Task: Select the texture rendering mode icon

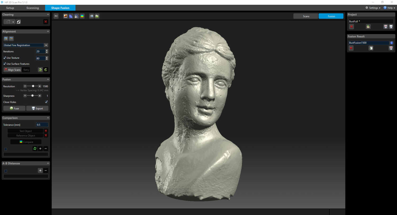Action: pyautogui.click(x=65, y=16)
